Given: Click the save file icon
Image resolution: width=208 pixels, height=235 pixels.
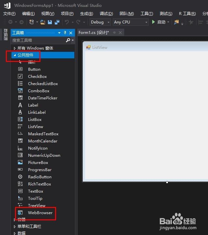Looking at the screenshot, I should pyautogui.click(x=50, y=22).
